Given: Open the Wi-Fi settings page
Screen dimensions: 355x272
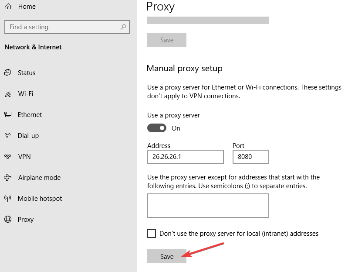Looking at the screenshot, I should pos(26,94).
